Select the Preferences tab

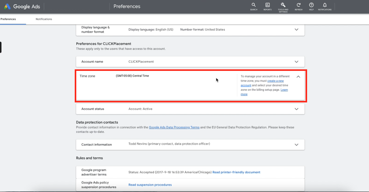point(8,19)
